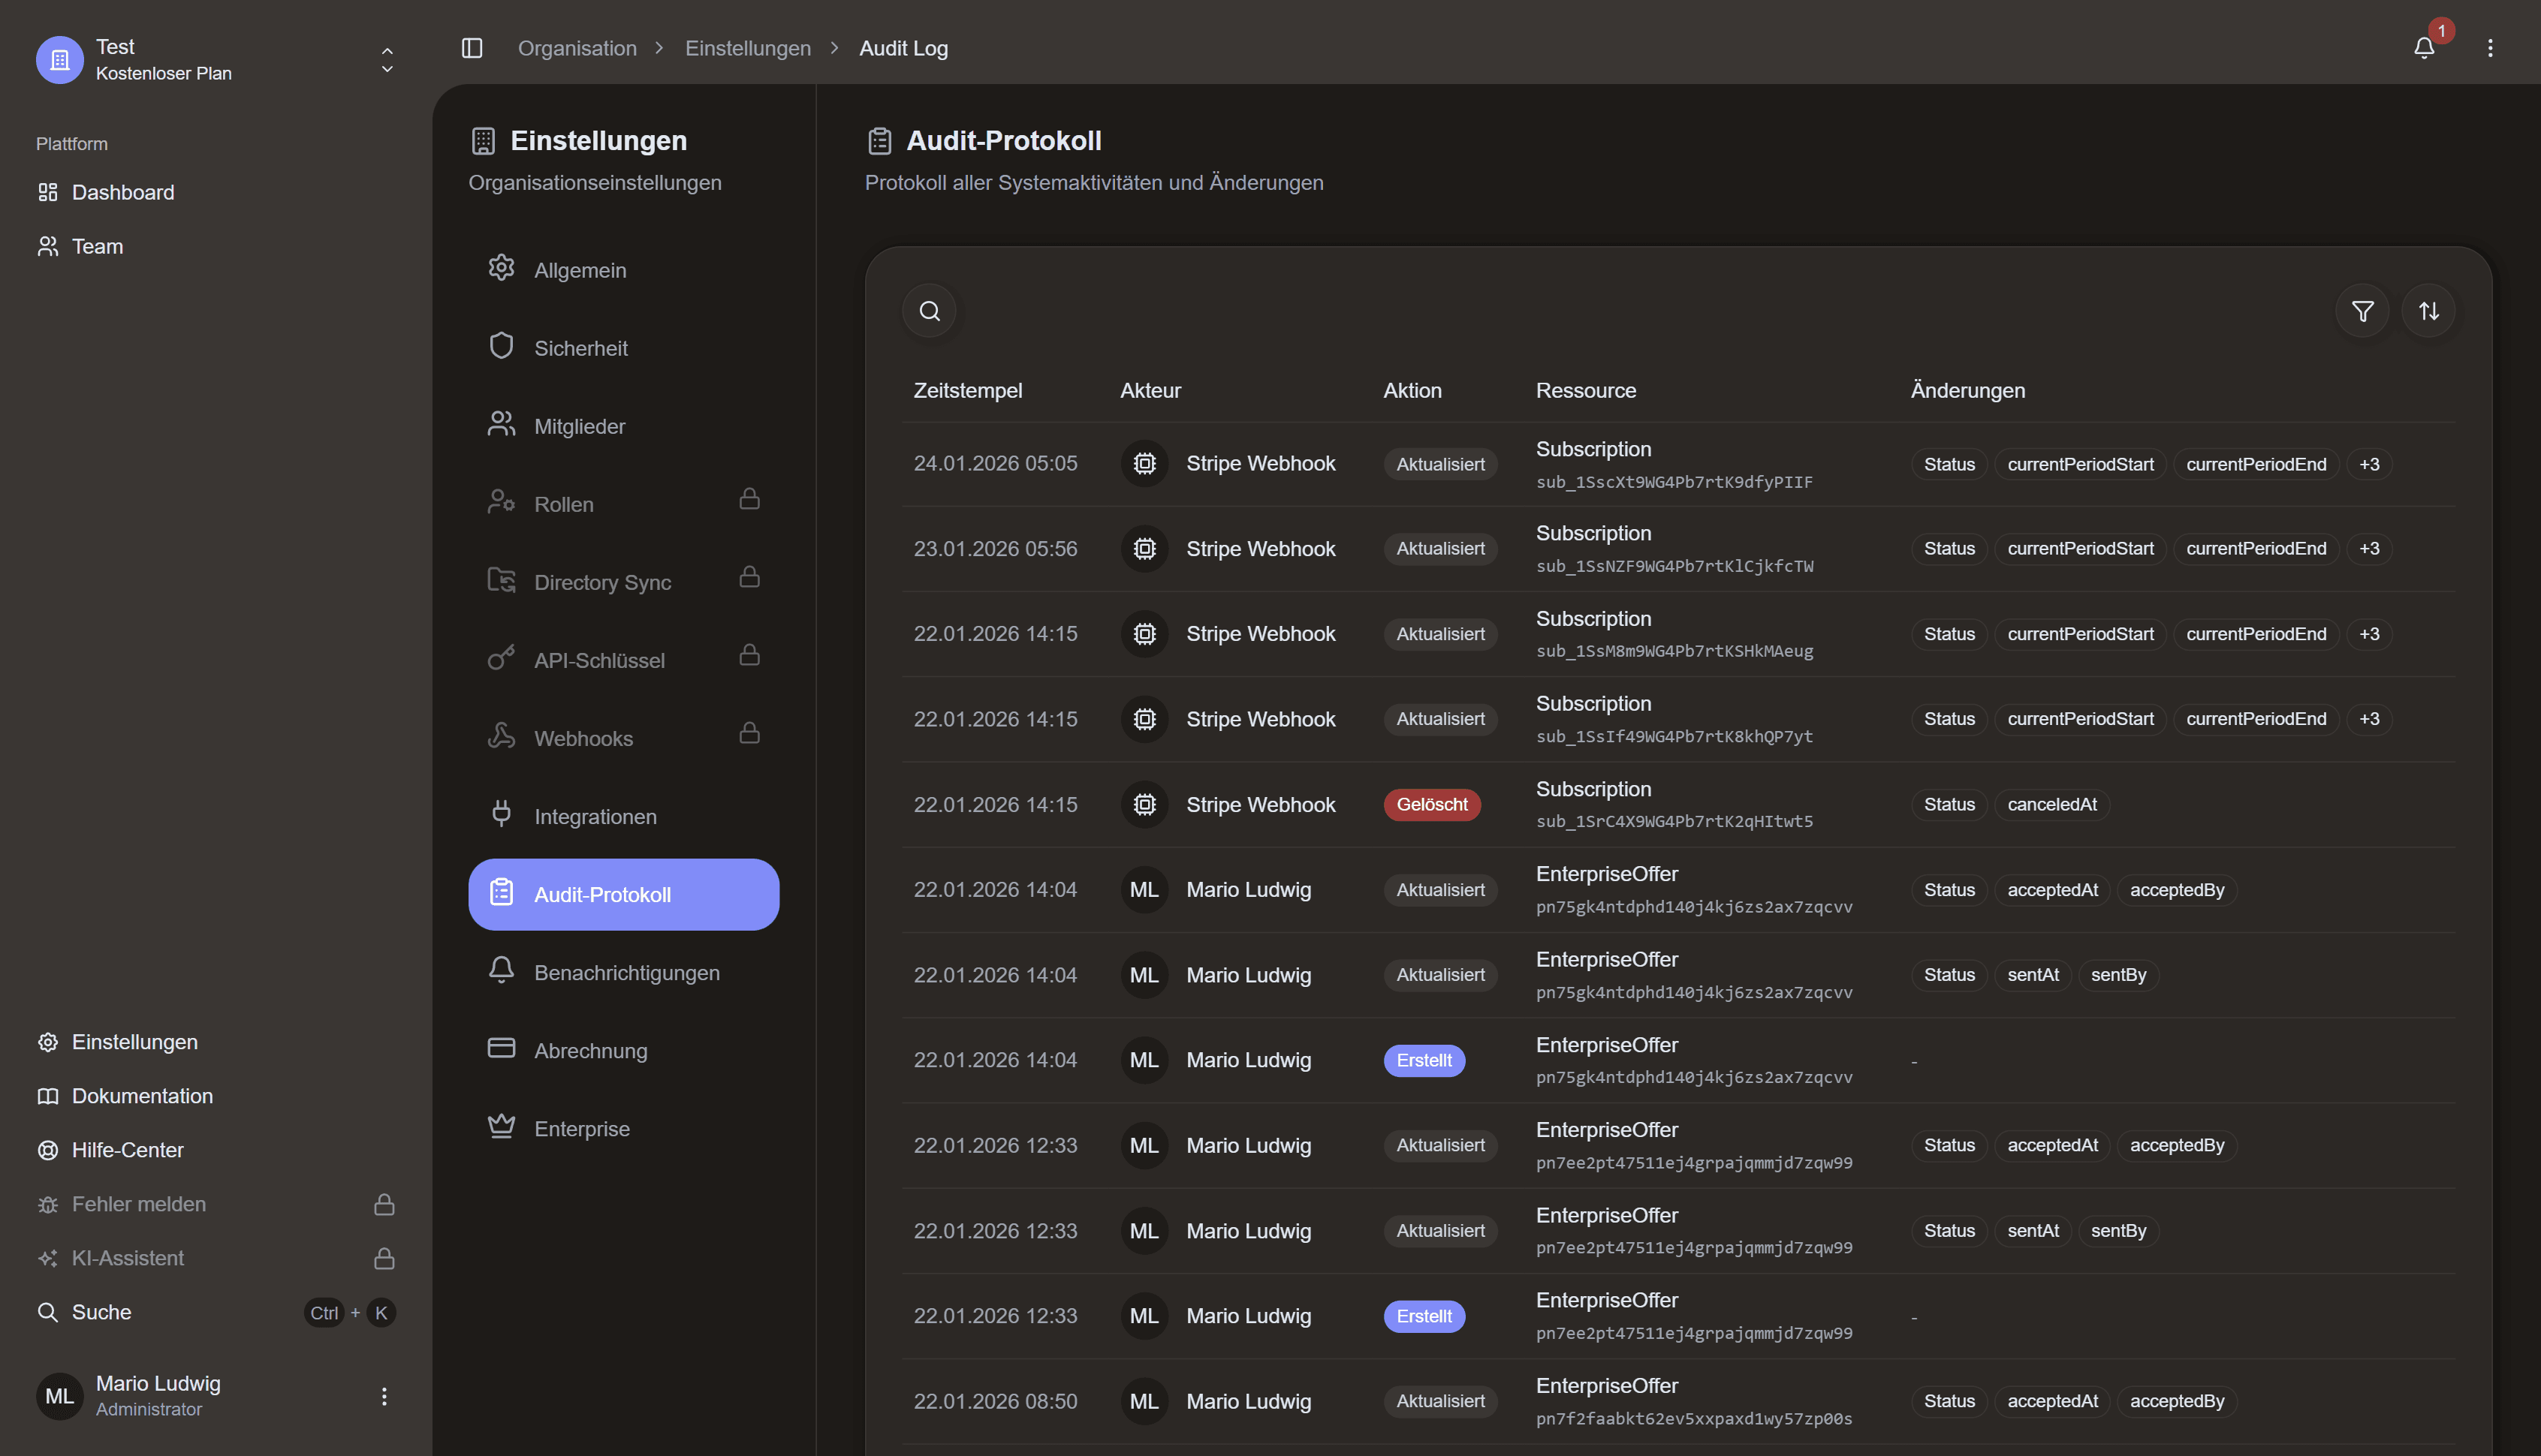Image resolution: width=2541 pixels, height=1456 pixels.
Task: Click the search magnifier in the audit table
Action: (x=928, y=310)
